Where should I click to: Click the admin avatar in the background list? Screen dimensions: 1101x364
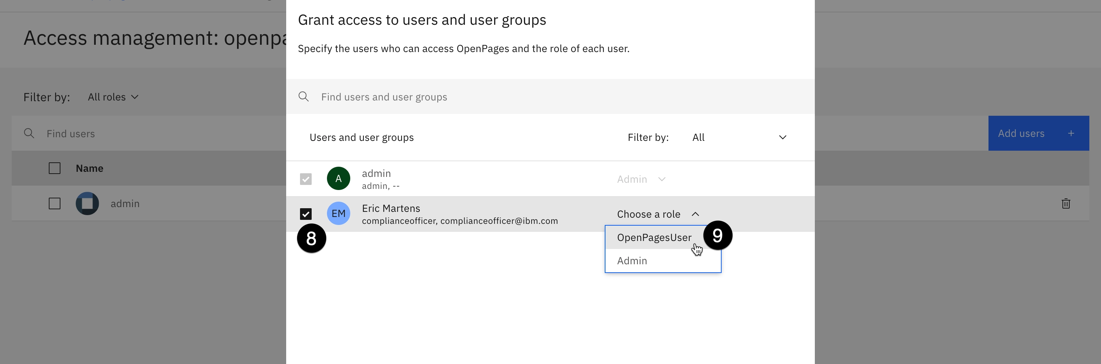click(87, 203)
